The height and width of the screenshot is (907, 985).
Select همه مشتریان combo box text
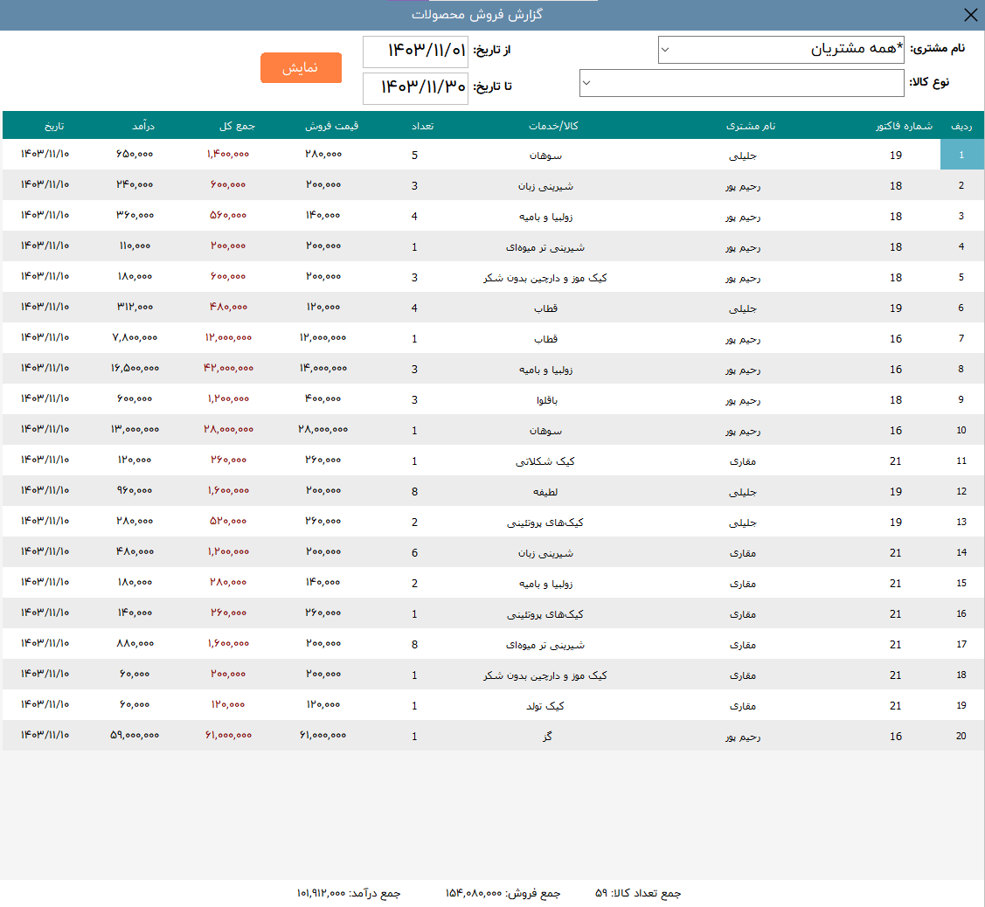tap(857, 48)
